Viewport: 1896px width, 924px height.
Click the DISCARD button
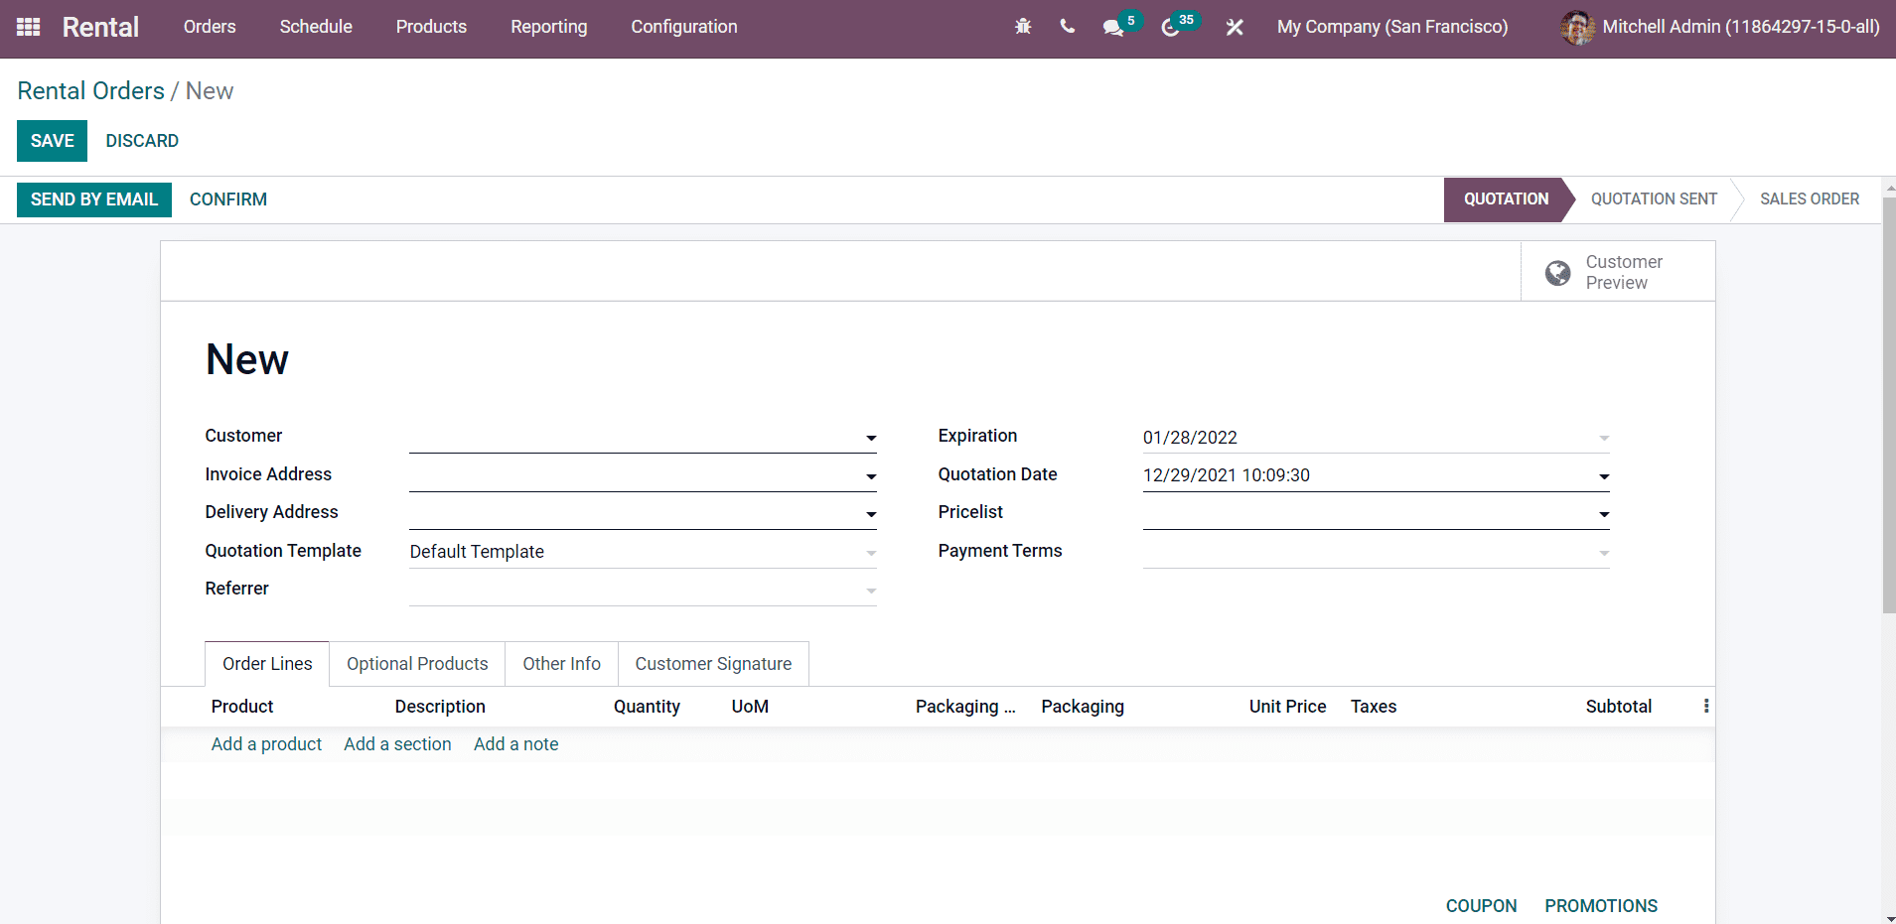(142, 141)
